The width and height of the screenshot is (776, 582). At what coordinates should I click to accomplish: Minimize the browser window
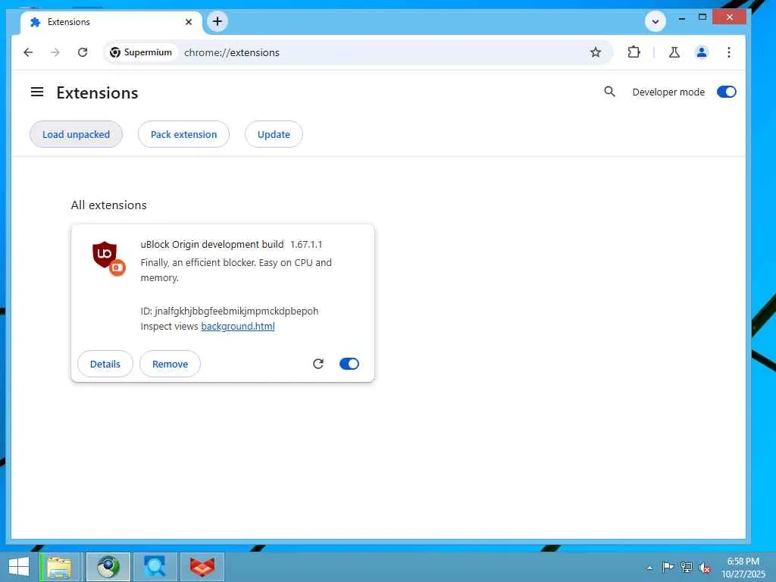click(x=681, y=18)
